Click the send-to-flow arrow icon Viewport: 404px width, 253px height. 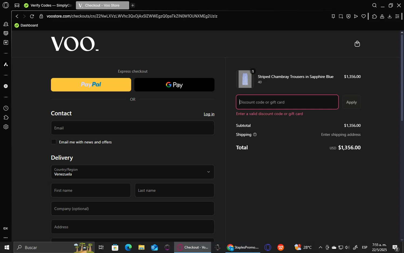click(356, 16)
